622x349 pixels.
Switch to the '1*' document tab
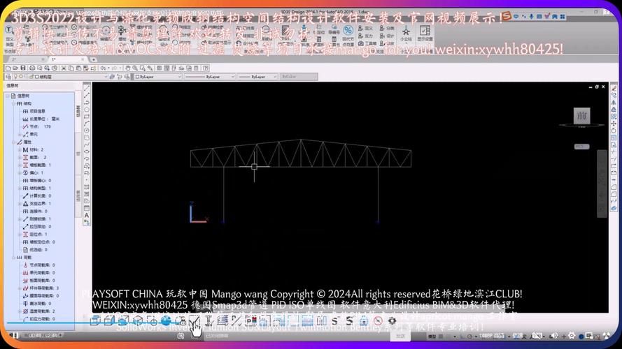(x=53, y=59)
